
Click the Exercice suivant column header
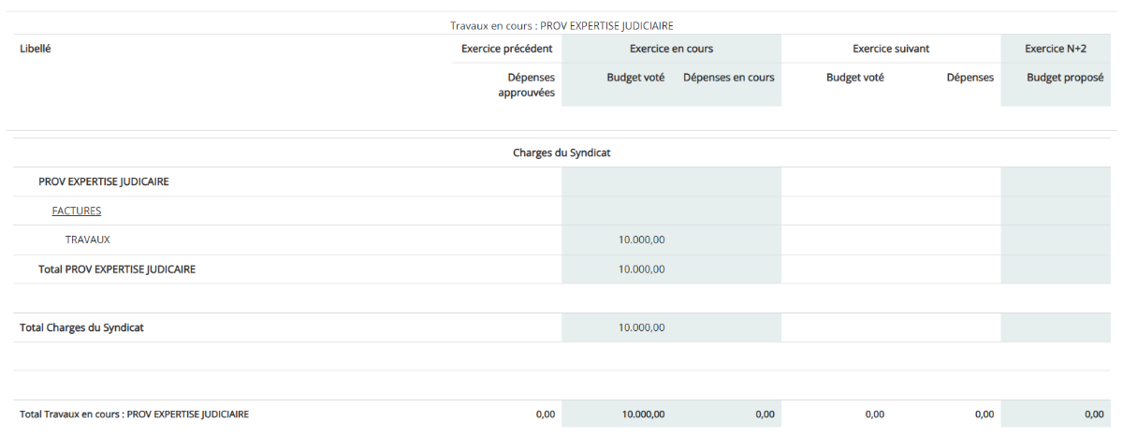tap(890, 49)
